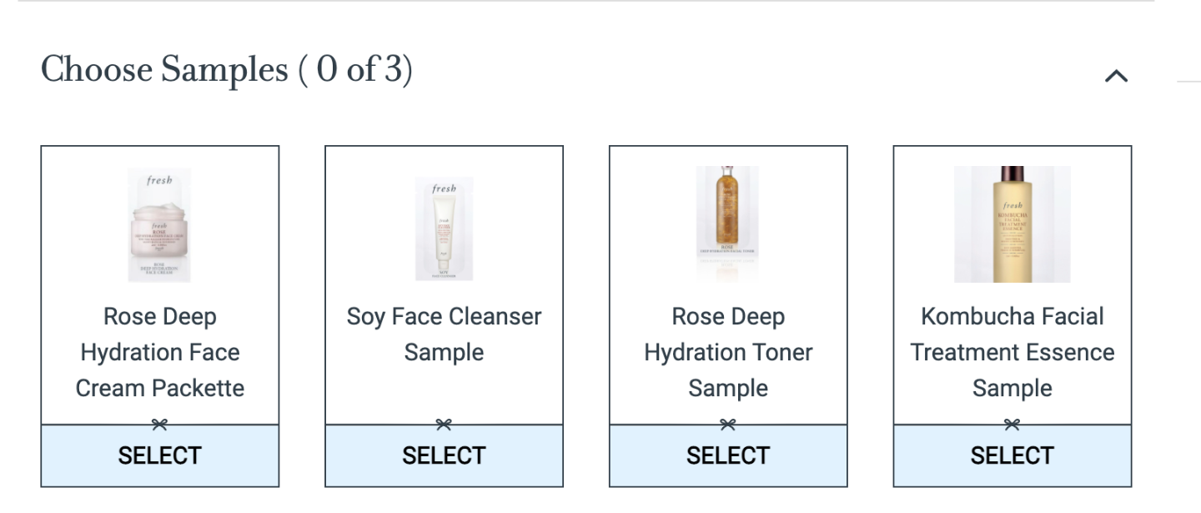The height and width of the screenshot is (513, 1201).
Task: Click the Soy Face Cleanser Sample title
Action: tap(444, 334)
